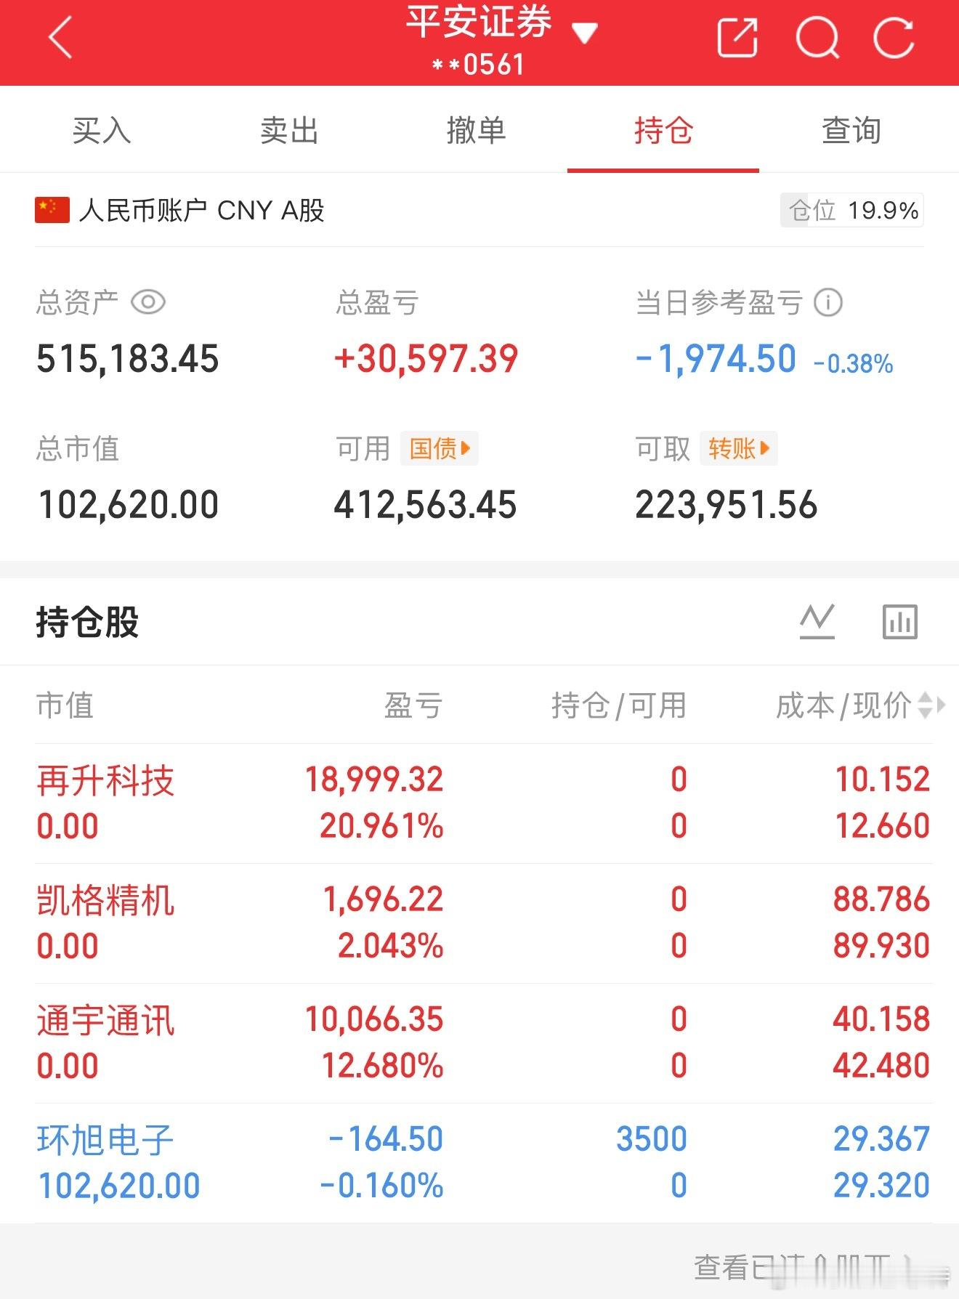Tap profit 18,999.32 of 再升科技
Image resolution: width=959 pixels, height=1299 pixels.
(374, 780)
